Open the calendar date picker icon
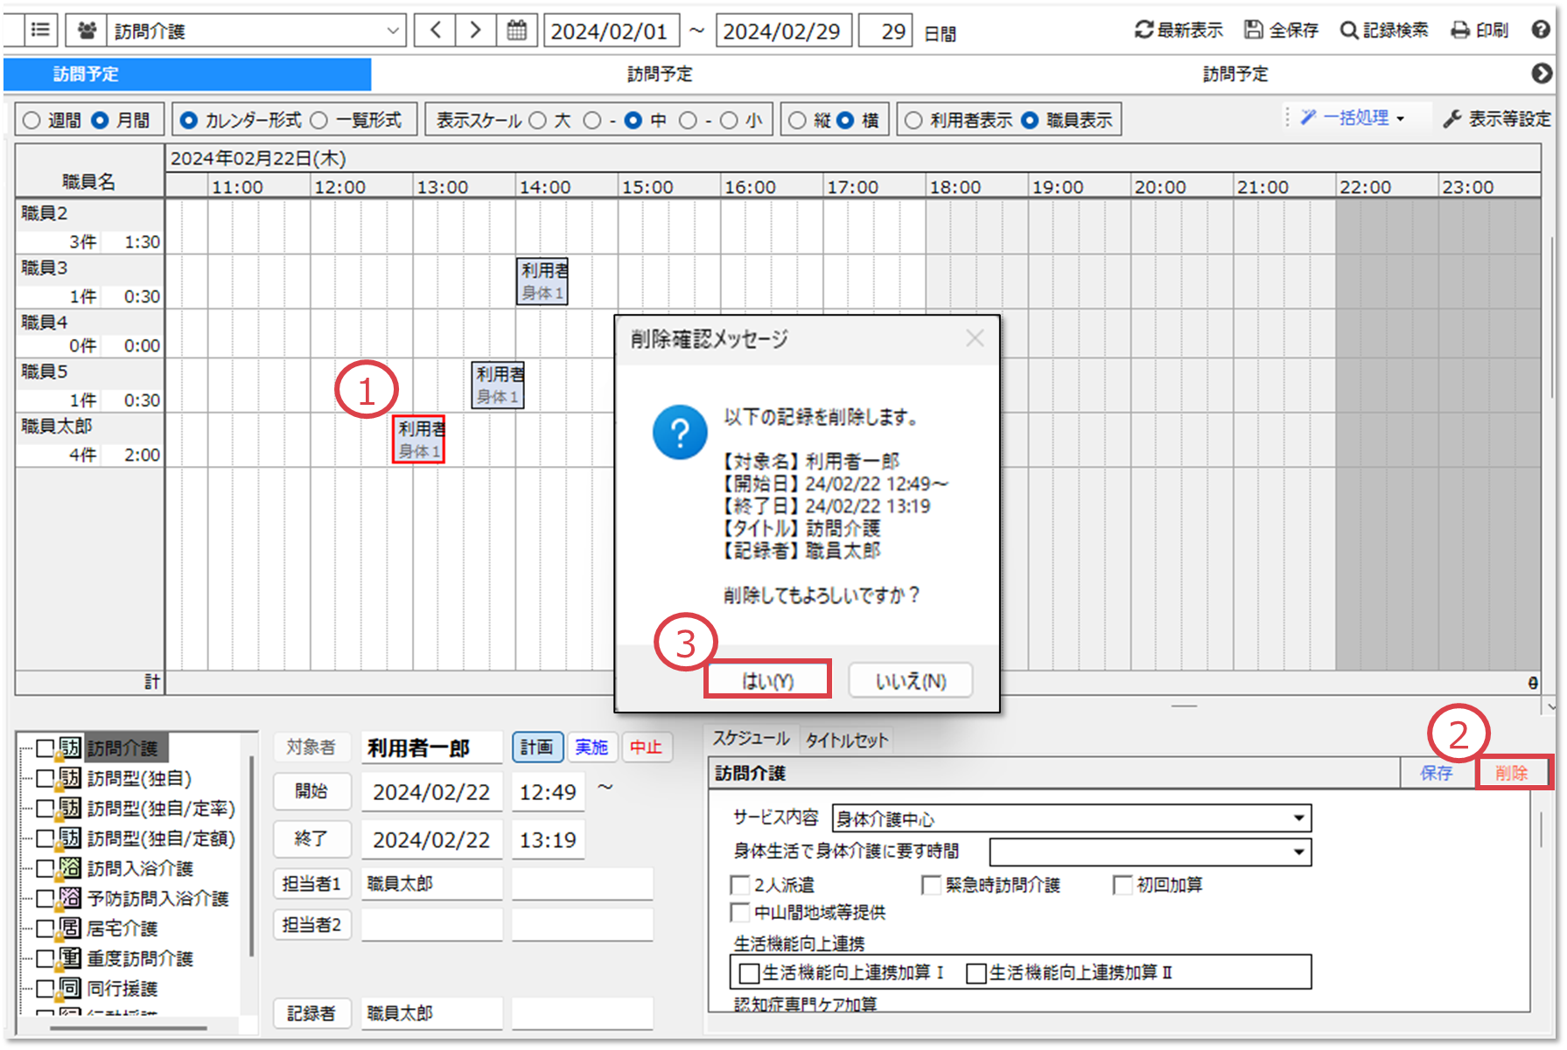 click(517, 31)
